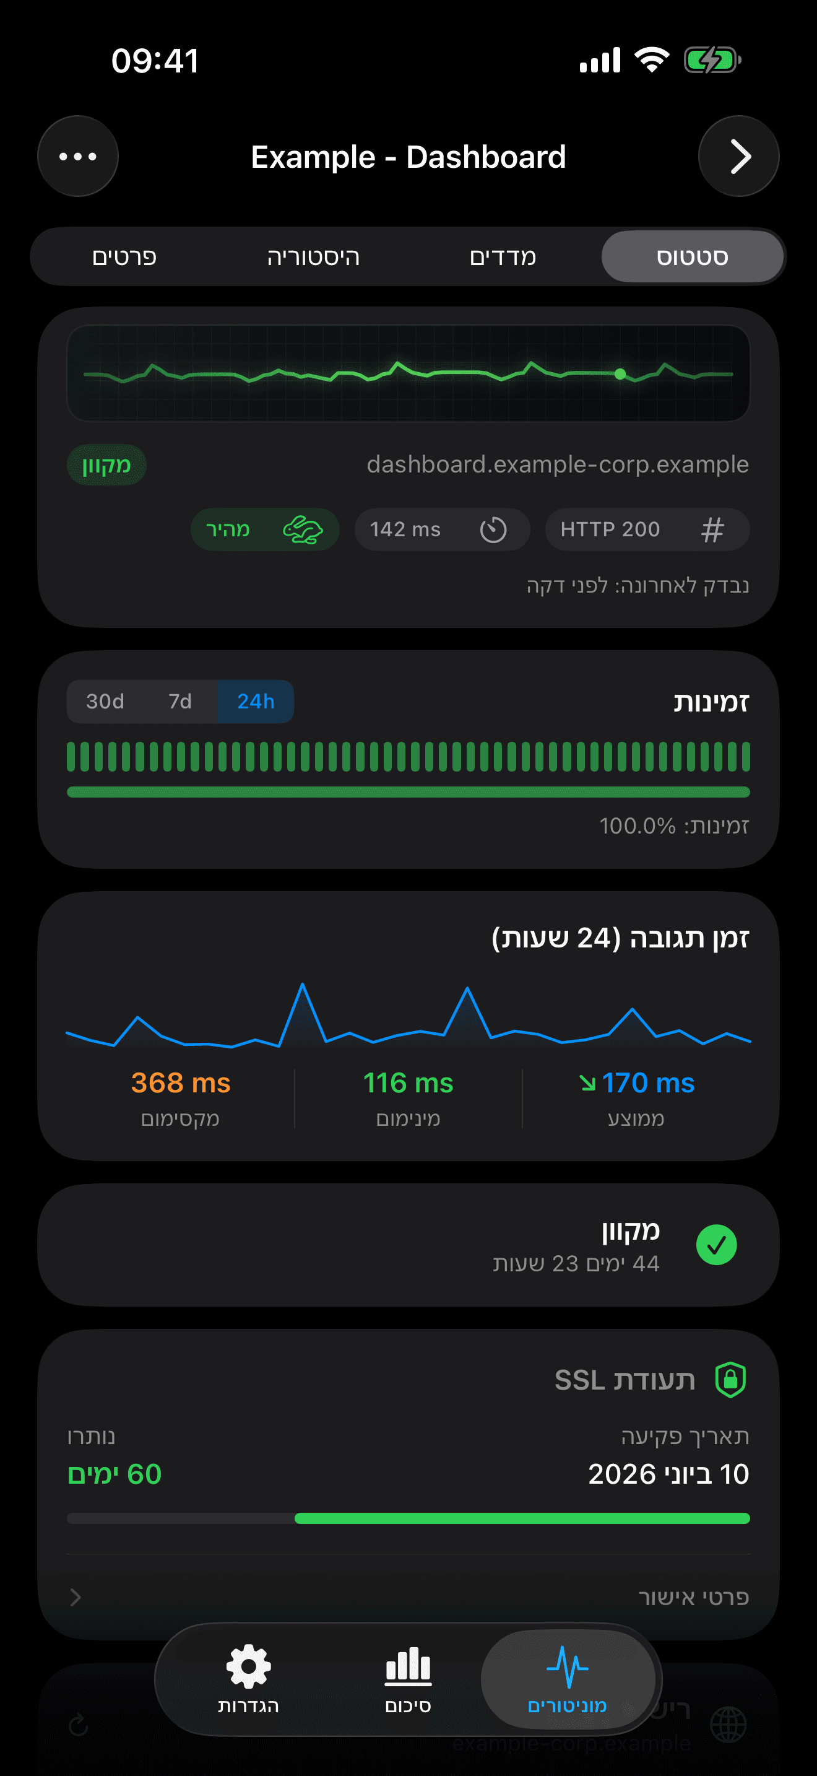The height and width of the screenshot is (1776, 817).
Task: Open the summary bar-chart tab
Action: click(x=408, y=1678)
